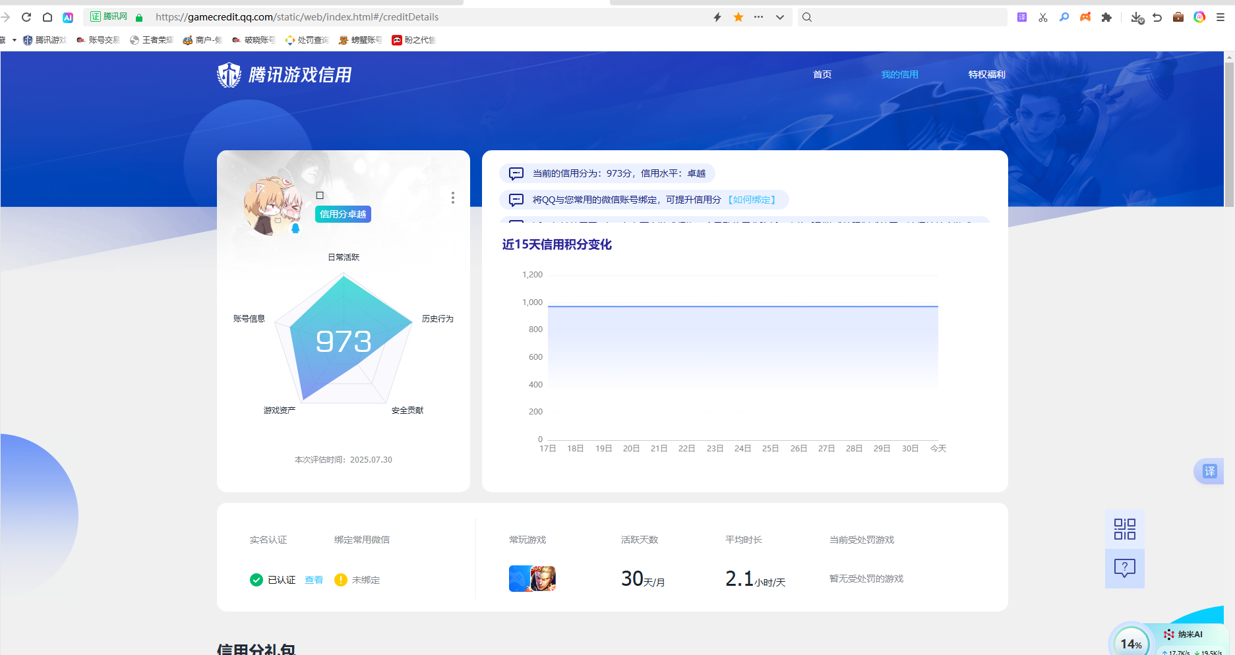Click the 信用分卓越 badge
This screenshot has height=655, width=1235.
[x=343, y=214]
